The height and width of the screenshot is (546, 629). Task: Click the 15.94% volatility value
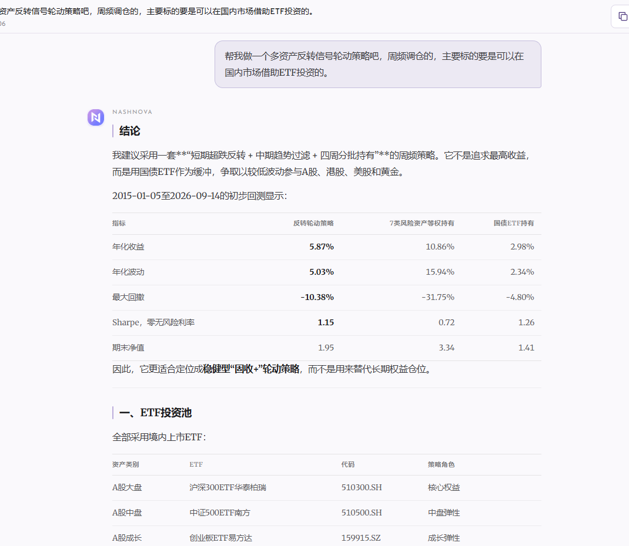point(440,272)
